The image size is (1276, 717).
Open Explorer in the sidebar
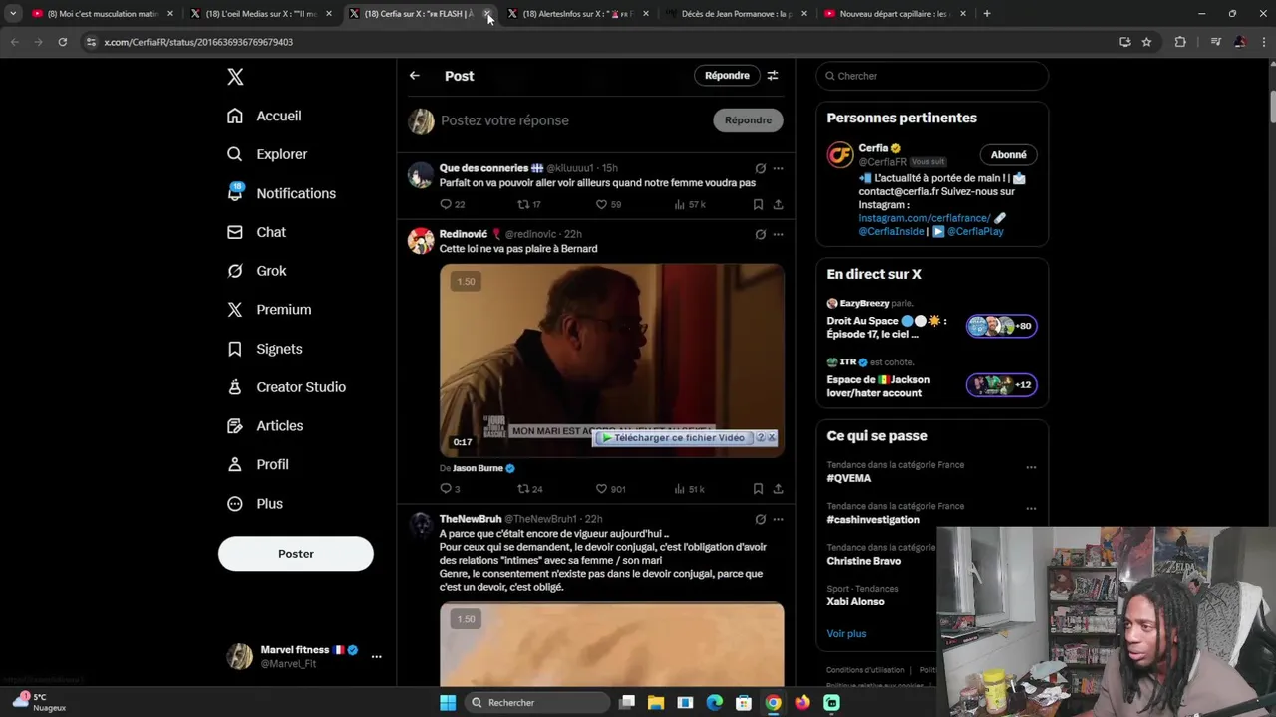(x=267, y=154)
